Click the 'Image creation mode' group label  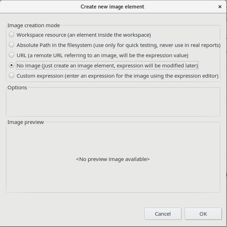tap(34, 25)
